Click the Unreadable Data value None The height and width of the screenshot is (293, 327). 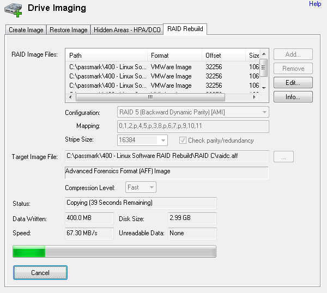tap(192, 234)
